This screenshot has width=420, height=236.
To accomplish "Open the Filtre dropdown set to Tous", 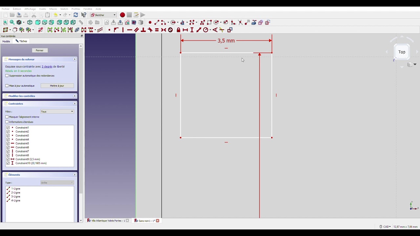I will click(57, 111).
